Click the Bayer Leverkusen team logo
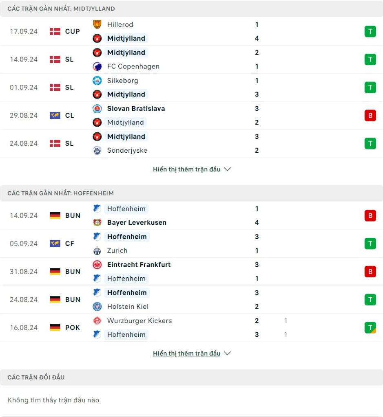Viewport: 383px width, 417px height. coord(97,222)
